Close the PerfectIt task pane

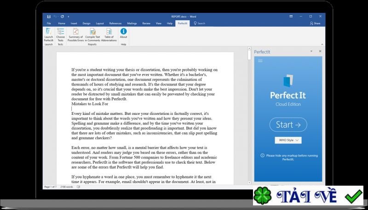[320, 51]
